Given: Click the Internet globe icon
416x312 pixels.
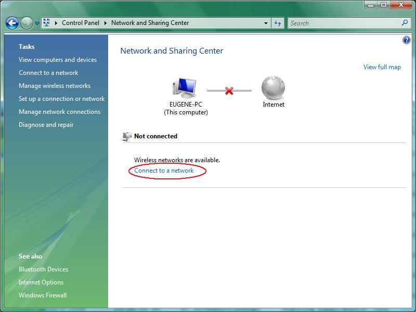Looking at the screenshot, I should tap(272, 86).
